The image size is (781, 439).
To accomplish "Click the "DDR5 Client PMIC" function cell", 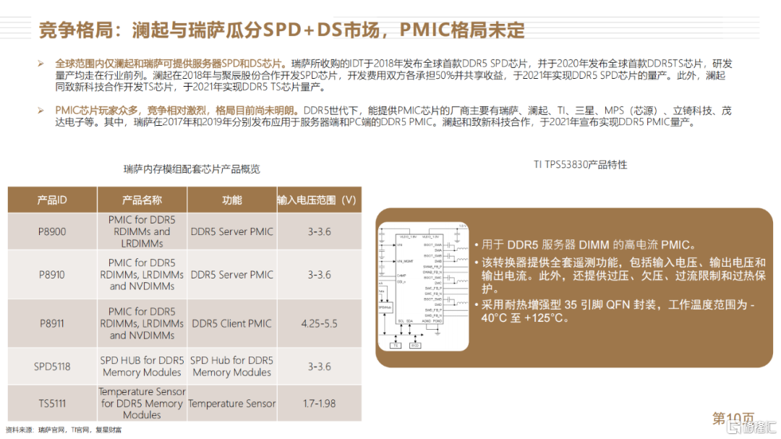I will pos(231,323).
